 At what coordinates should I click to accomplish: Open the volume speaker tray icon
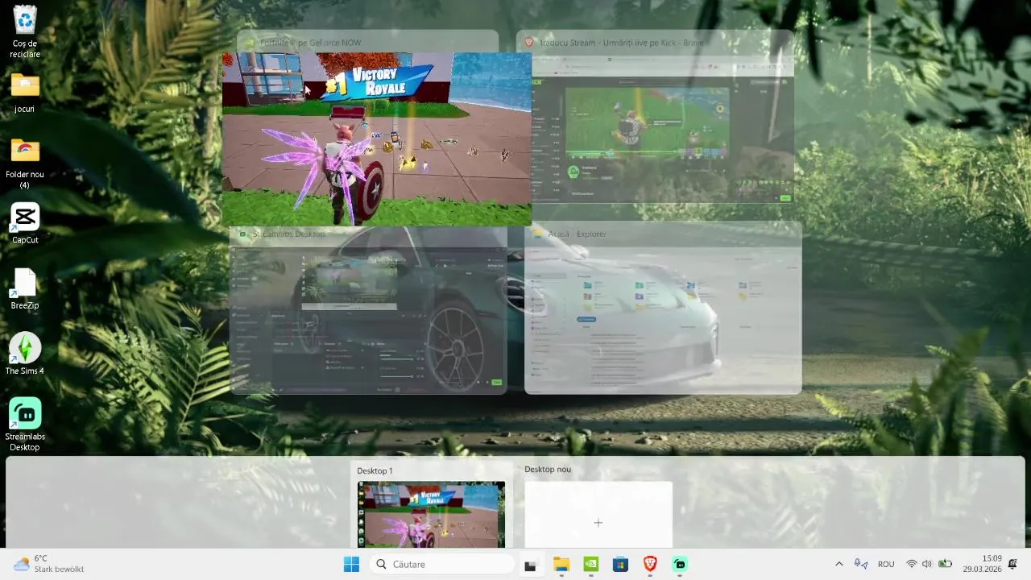click(927, 565)
